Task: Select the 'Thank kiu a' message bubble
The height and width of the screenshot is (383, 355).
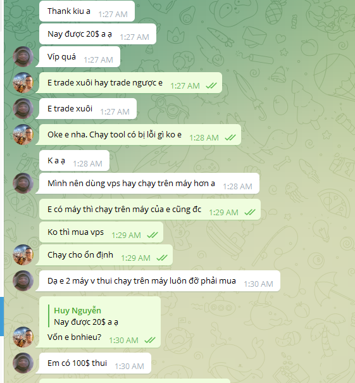Action: (87, 11)
